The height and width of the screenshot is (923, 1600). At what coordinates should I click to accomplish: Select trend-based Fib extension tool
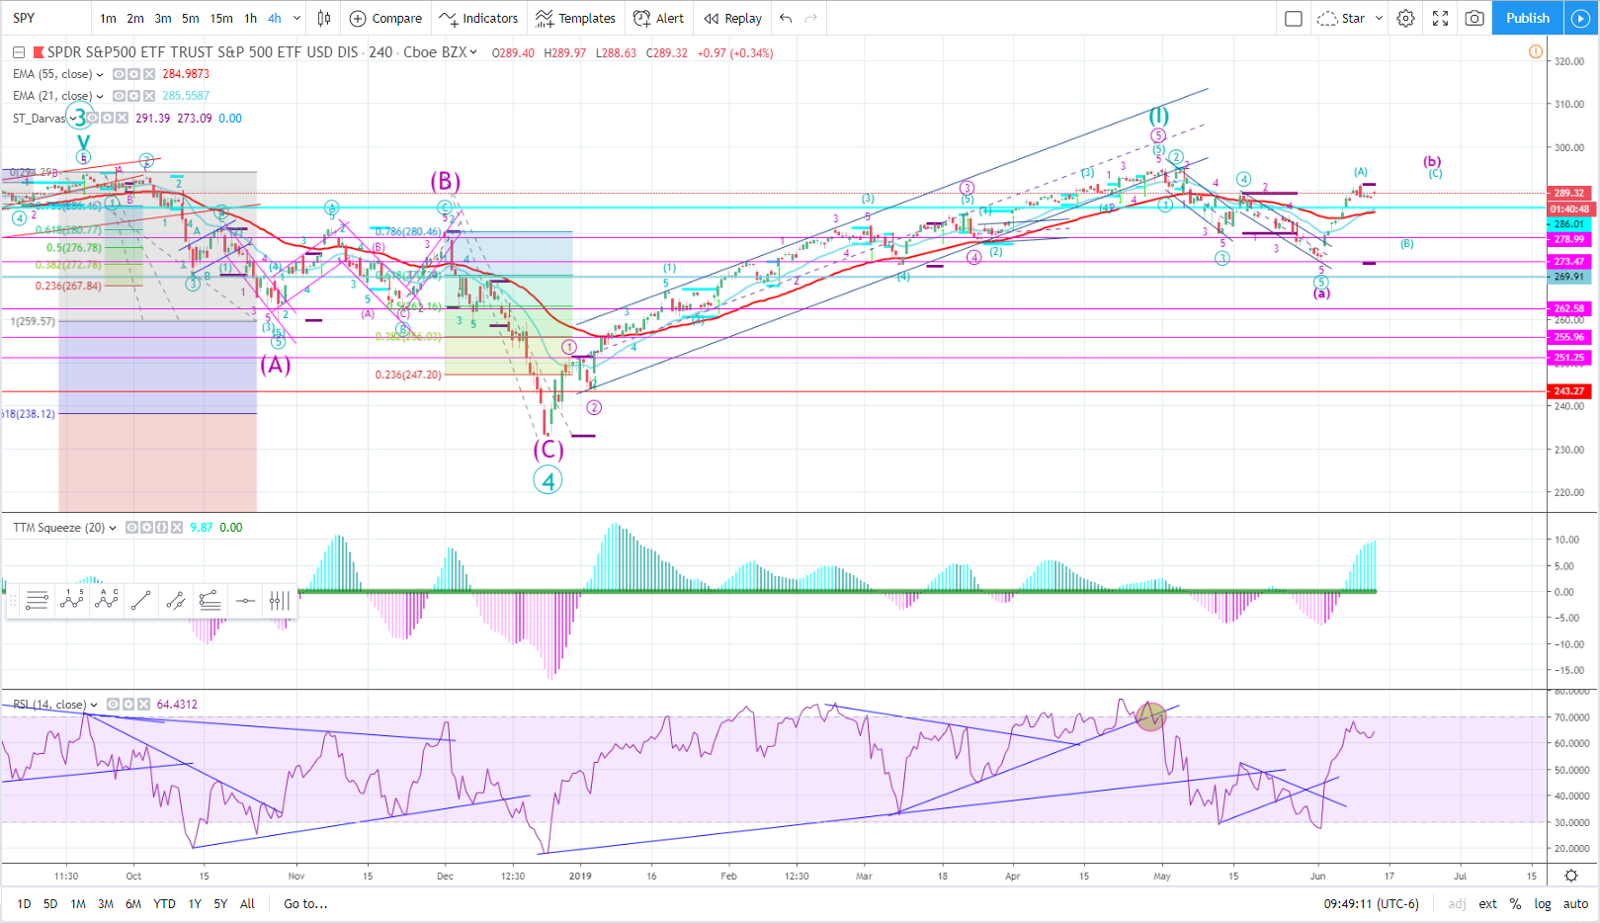click(x=211, y=600)
